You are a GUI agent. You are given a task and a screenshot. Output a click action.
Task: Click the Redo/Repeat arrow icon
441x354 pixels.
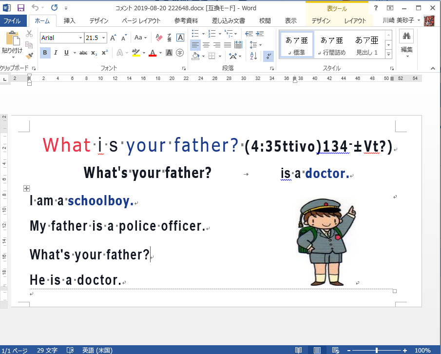pyautogui.click(x=54, y=8)
